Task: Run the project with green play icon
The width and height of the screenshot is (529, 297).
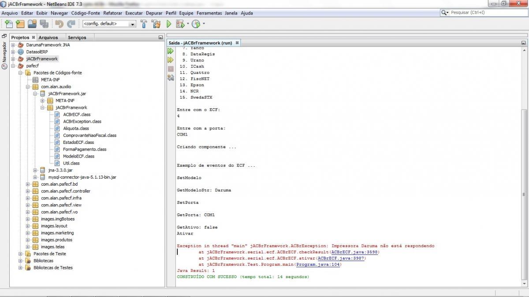Action: coord(168,24)
